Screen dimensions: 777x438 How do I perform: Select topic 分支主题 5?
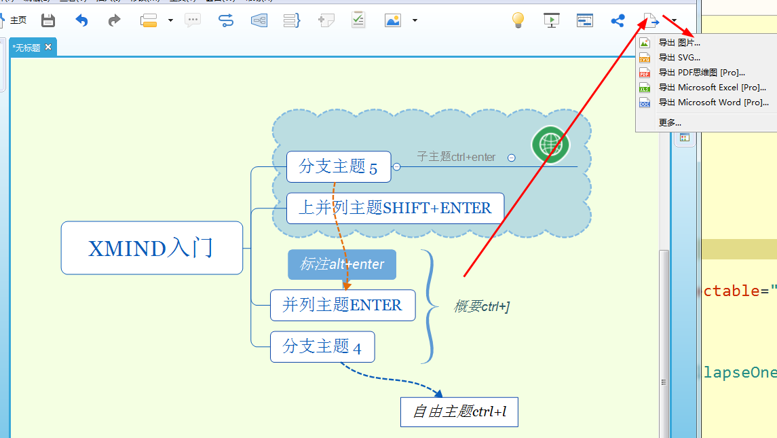tap(339, 166)
